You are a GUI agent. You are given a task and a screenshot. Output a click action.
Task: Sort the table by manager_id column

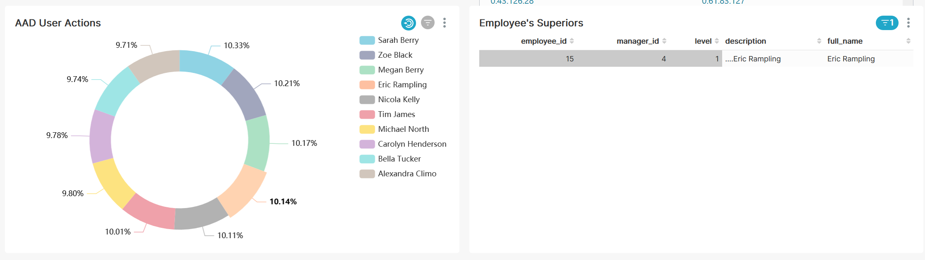664,41
